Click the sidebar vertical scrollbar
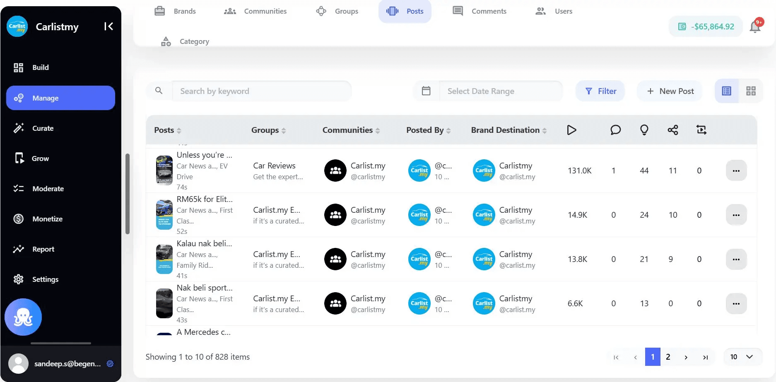The height and width of the screenshot is (382, 776). point(128,194)
